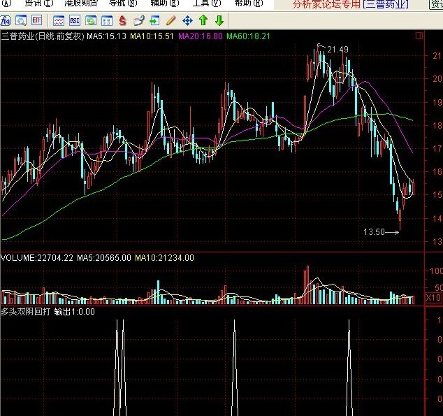Open the f(x) formula manager icon

pyautogui.click(x=5, y=20)
